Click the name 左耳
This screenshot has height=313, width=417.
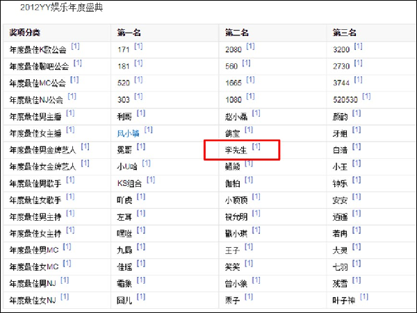pos(124,217)
